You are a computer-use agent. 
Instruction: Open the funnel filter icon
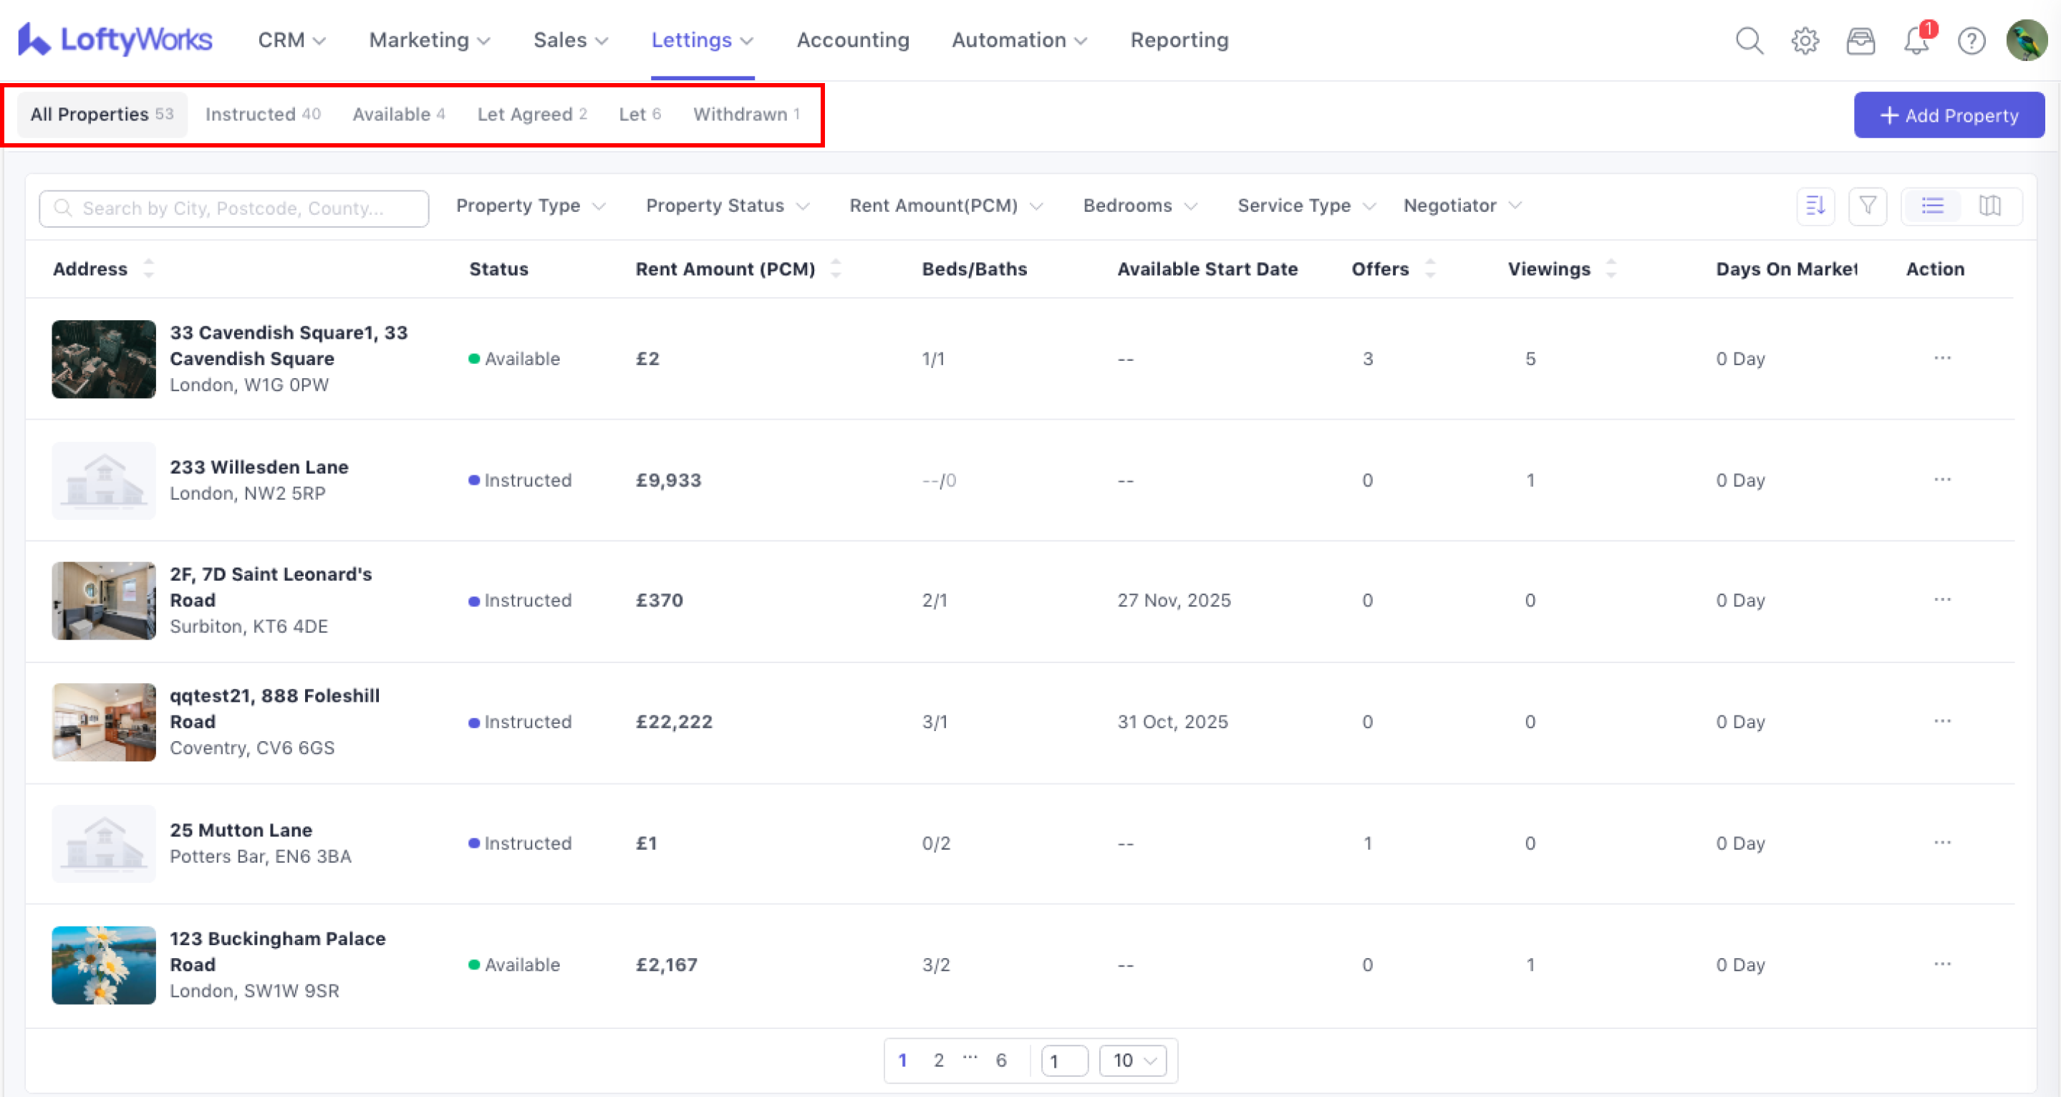tap(1868, 206)
